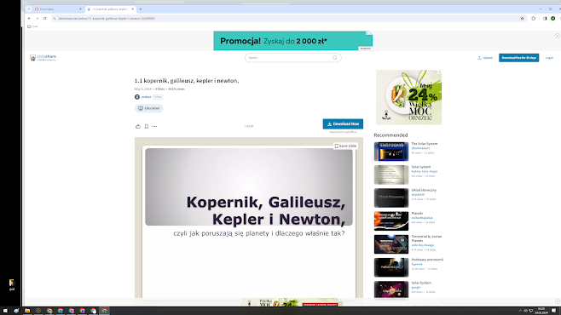
Task: Open the tab search dropdown arrow
Action: click(29, 9)
